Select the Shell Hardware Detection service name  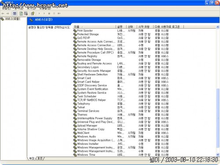click(x=92, y=74)
